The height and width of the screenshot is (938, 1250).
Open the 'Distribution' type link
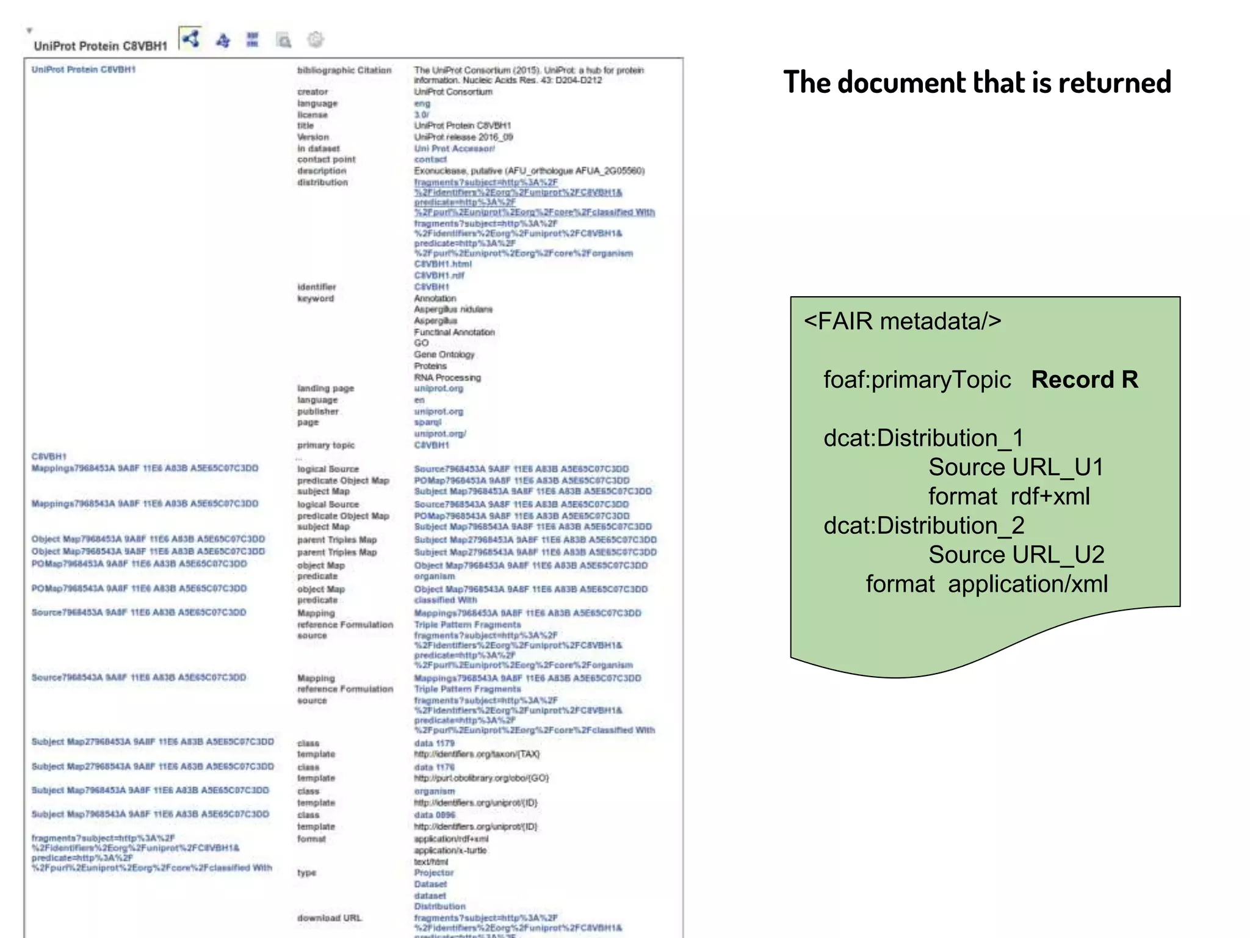coord(440,906)
